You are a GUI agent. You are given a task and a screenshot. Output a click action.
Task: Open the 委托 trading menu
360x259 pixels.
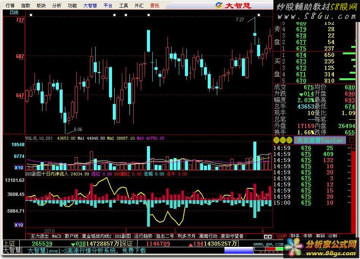[x=155, y=5]
